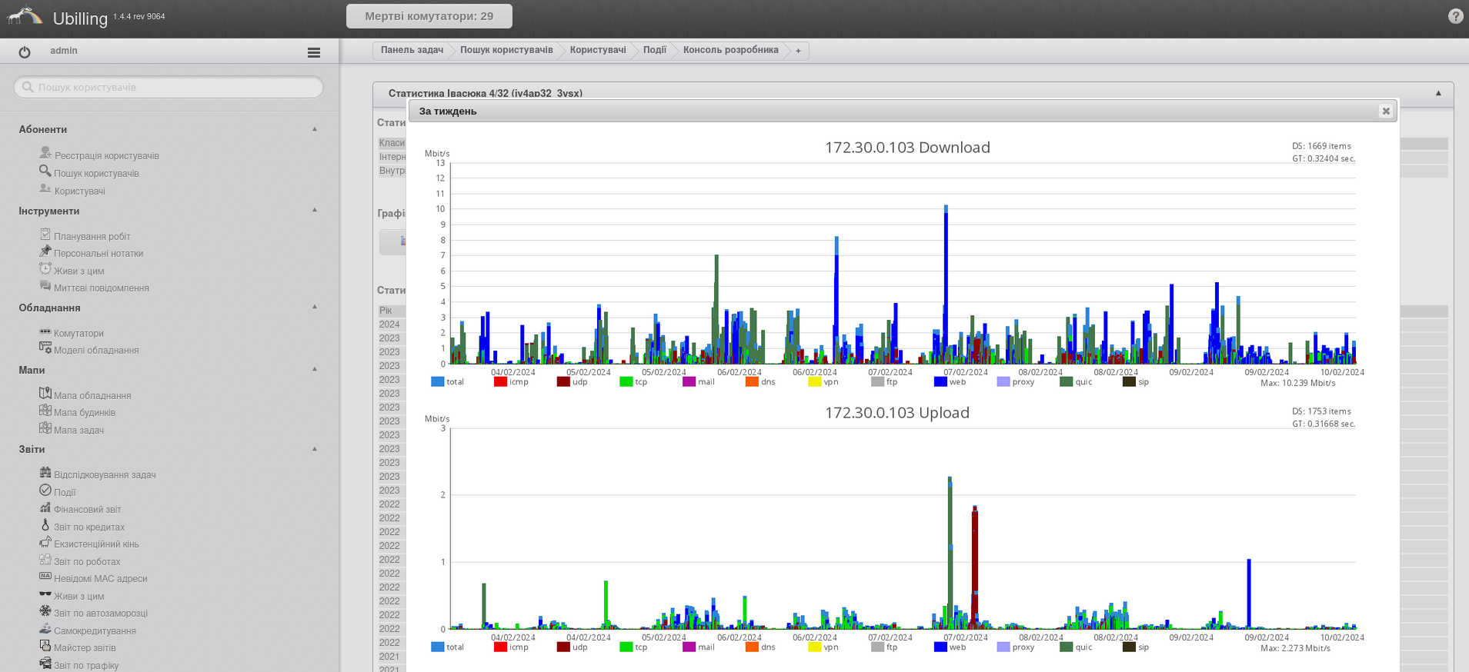Click the Мертві комутатори: 29 button

(x=429, y=16)
